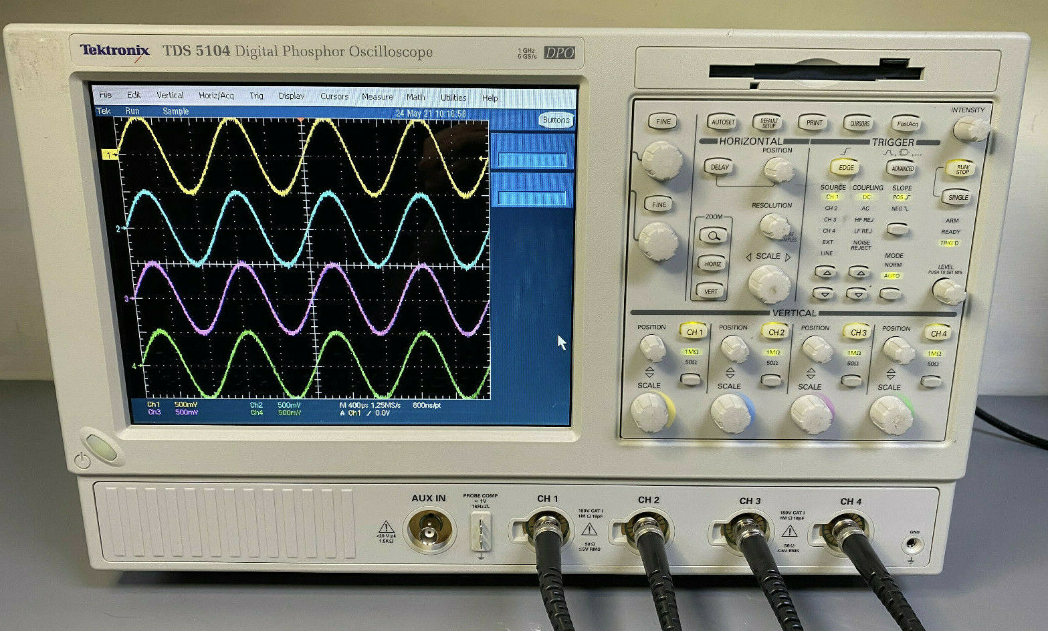This screenshot has height=631, width=1048.
Task: Click the orange trigger position marker atop graticule
Action: 301,119
